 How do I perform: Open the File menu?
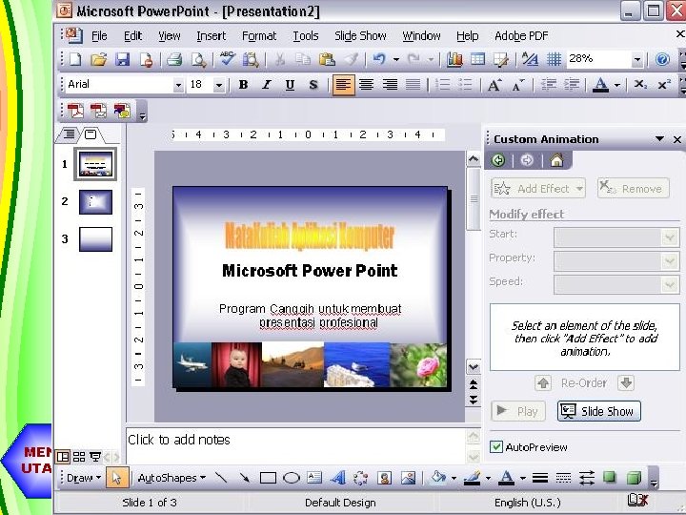point(99,36)
